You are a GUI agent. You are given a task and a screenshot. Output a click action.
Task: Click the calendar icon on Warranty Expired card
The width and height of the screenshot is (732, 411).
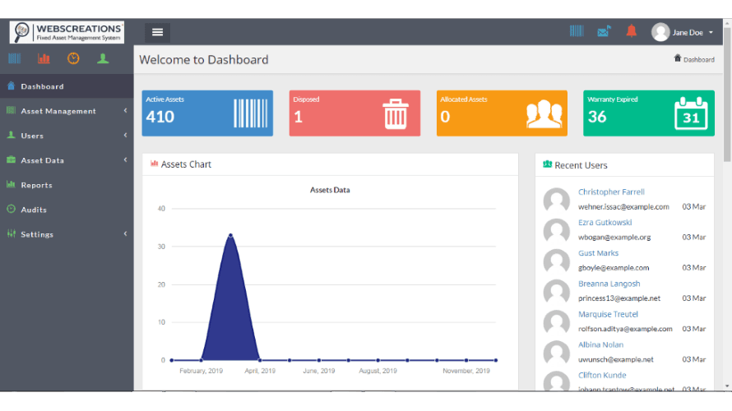pyautogui.click(x=690, y=114)
